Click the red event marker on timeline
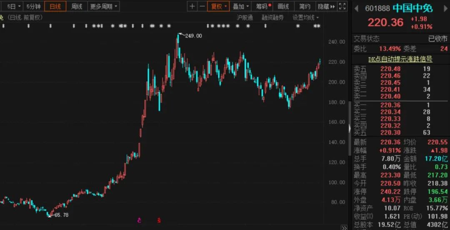 point(159,220)
